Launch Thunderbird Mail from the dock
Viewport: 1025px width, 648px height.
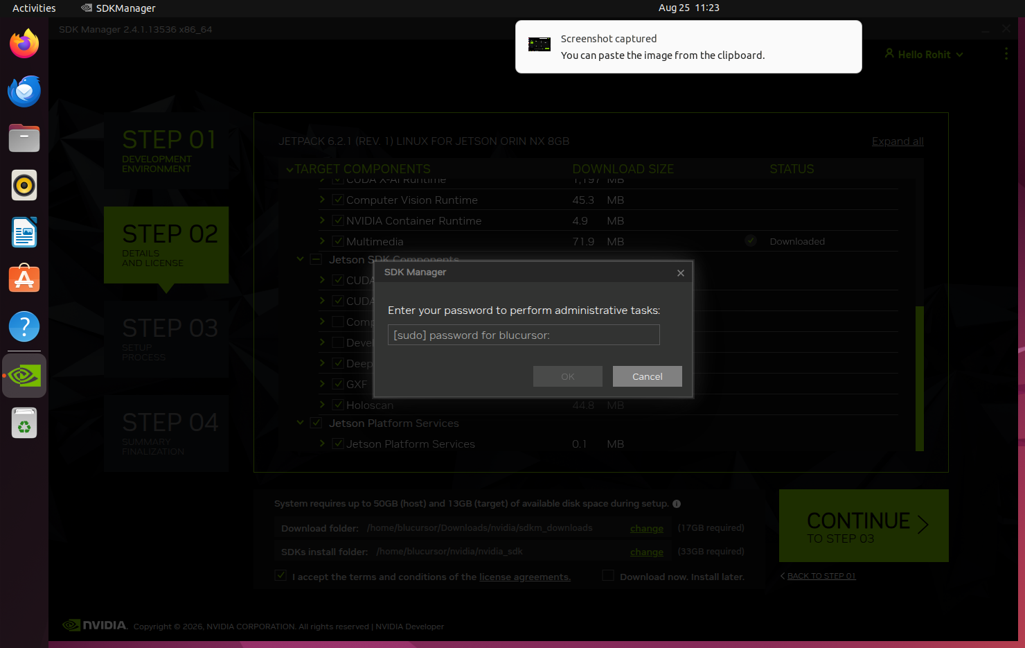(24, 91)
